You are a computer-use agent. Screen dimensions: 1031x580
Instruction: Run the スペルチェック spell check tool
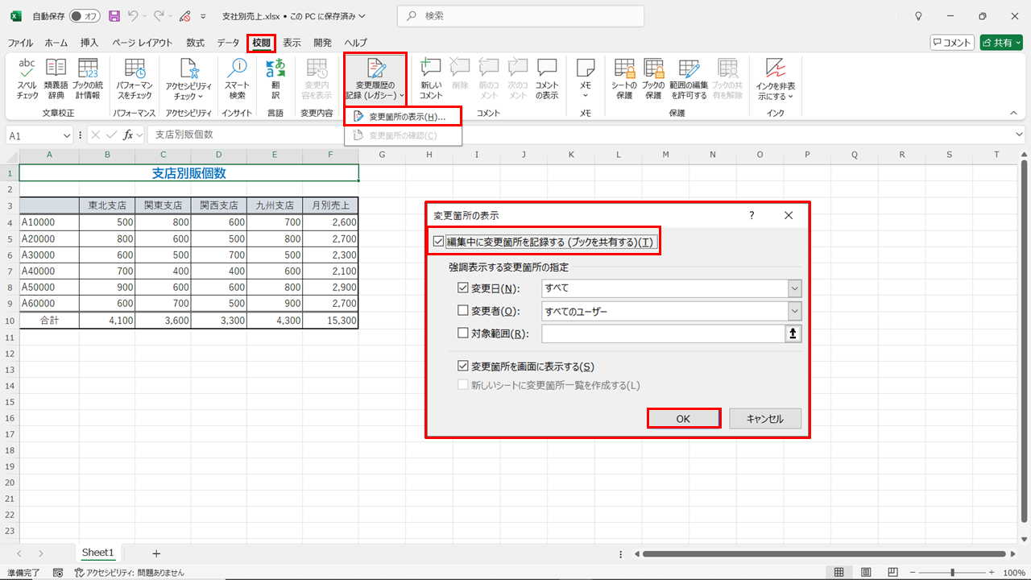pyautogui.click(x=27, y=79)
